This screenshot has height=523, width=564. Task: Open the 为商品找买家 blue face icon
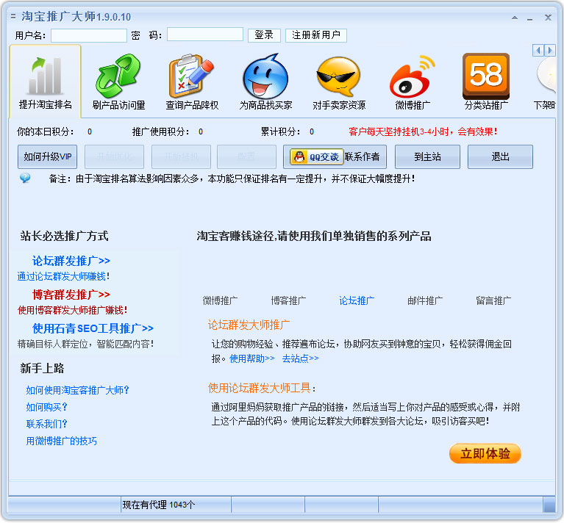click(x=265, y=76)
